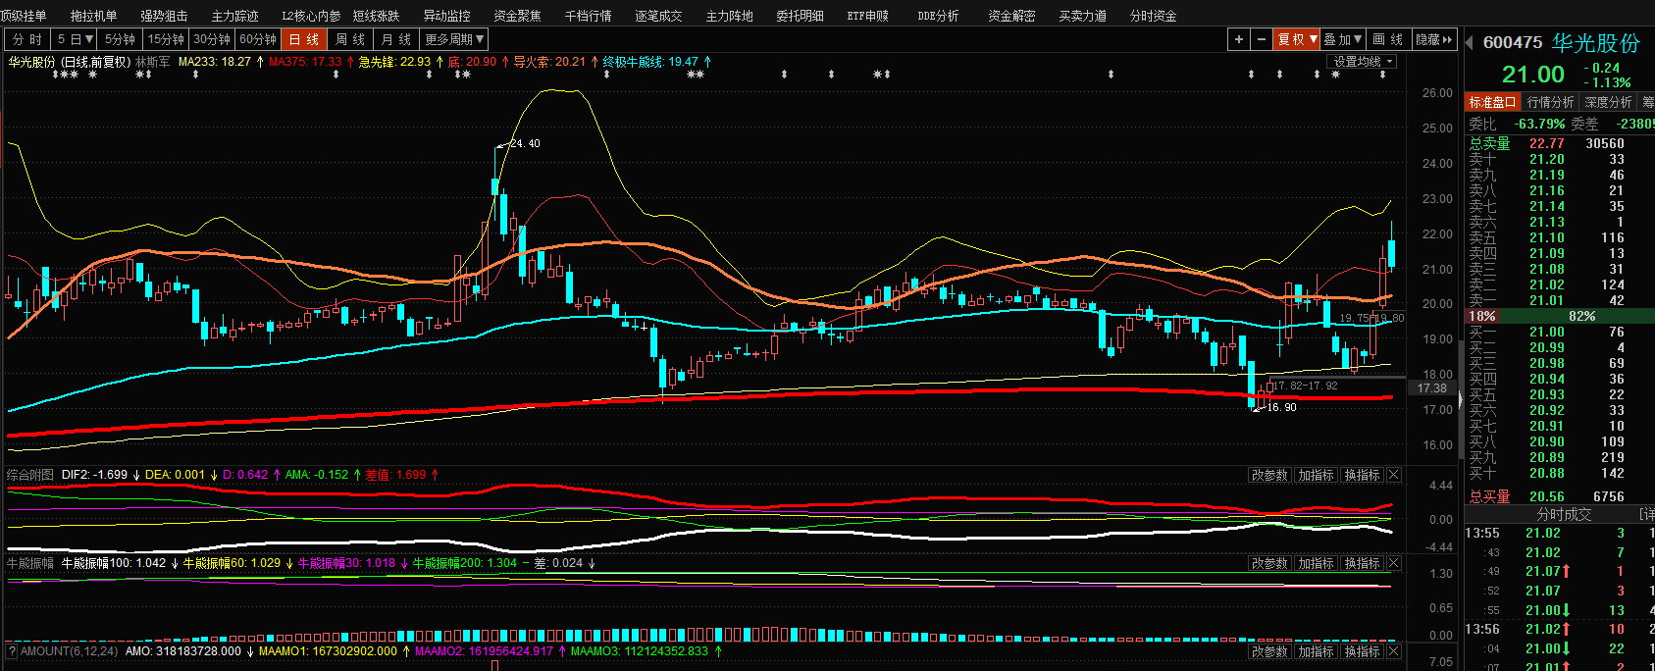Image resolution: width=1655 pixels, height=671 pixels.
Task: Open the 拖拉机单 menu item
Action: click(x=94, y=16)
